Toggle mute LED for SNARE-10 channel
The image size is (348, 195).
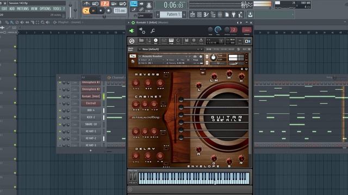coord(60,125)
